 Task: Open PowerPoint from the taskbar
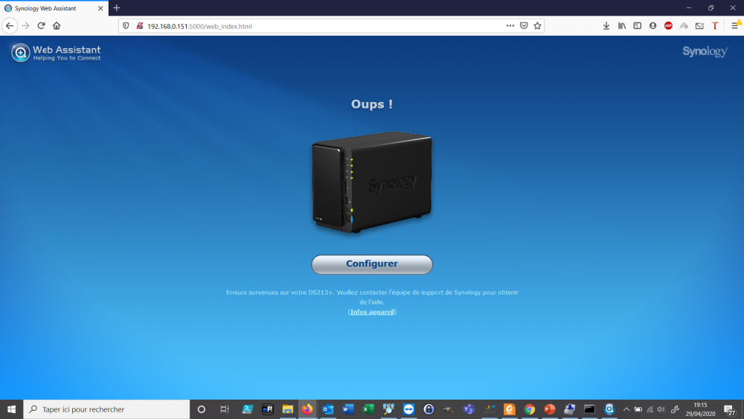click(x=550, y=409)
